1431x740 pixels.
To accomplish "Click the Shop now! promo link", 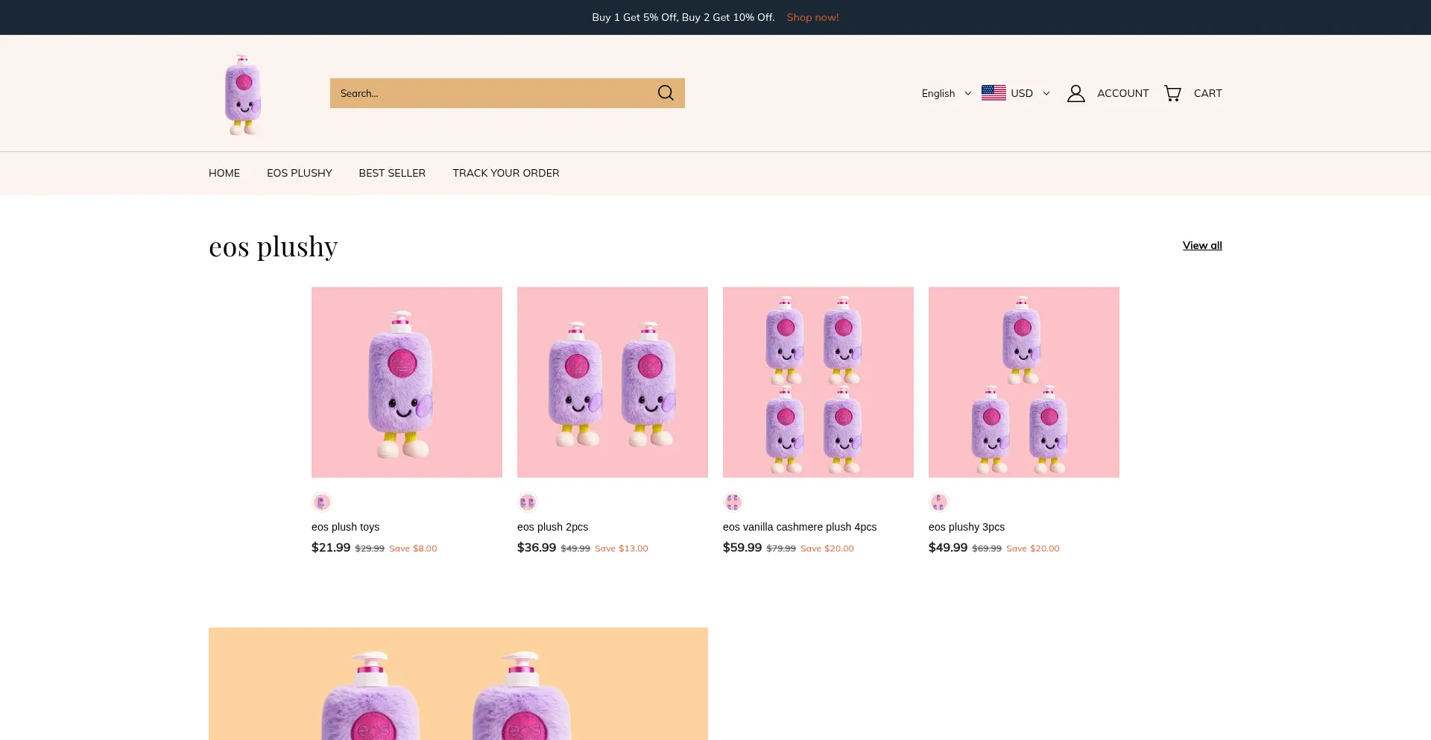I will [812, 17].
